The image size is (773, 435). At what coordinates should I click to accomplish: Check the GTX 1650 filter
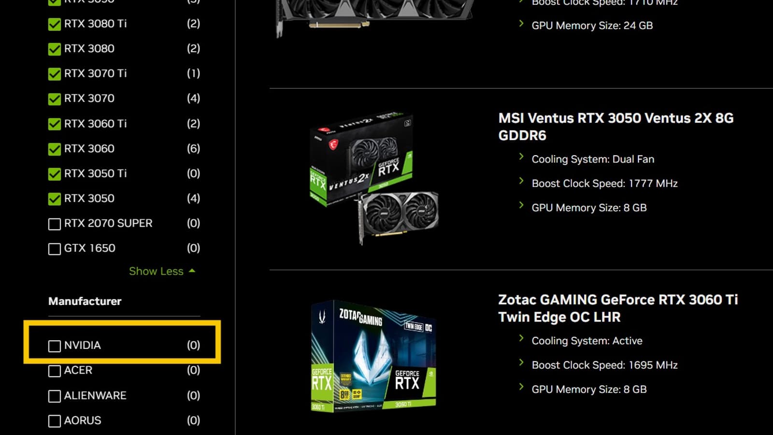(55, 249)
